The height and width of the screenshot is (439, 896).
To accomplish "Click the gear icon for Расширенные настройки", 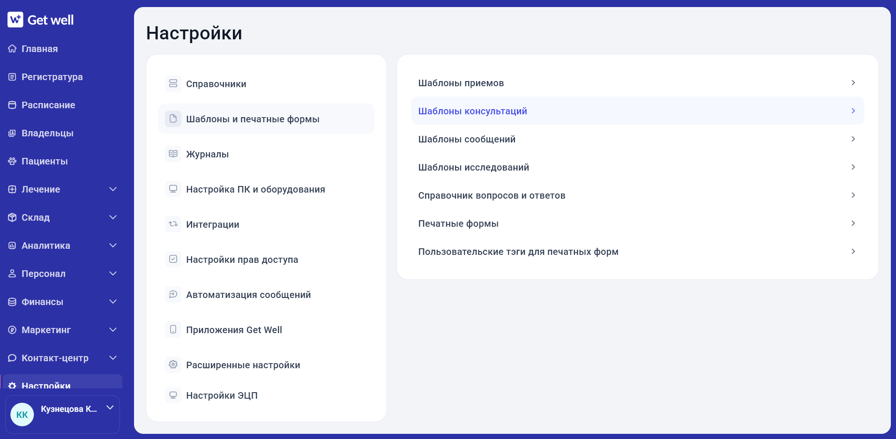I will click(x=173, y=365).
